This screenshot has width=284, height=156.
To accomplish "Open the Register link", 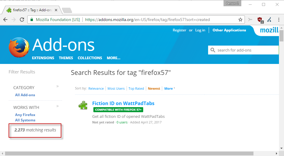I will pos(179,30).
